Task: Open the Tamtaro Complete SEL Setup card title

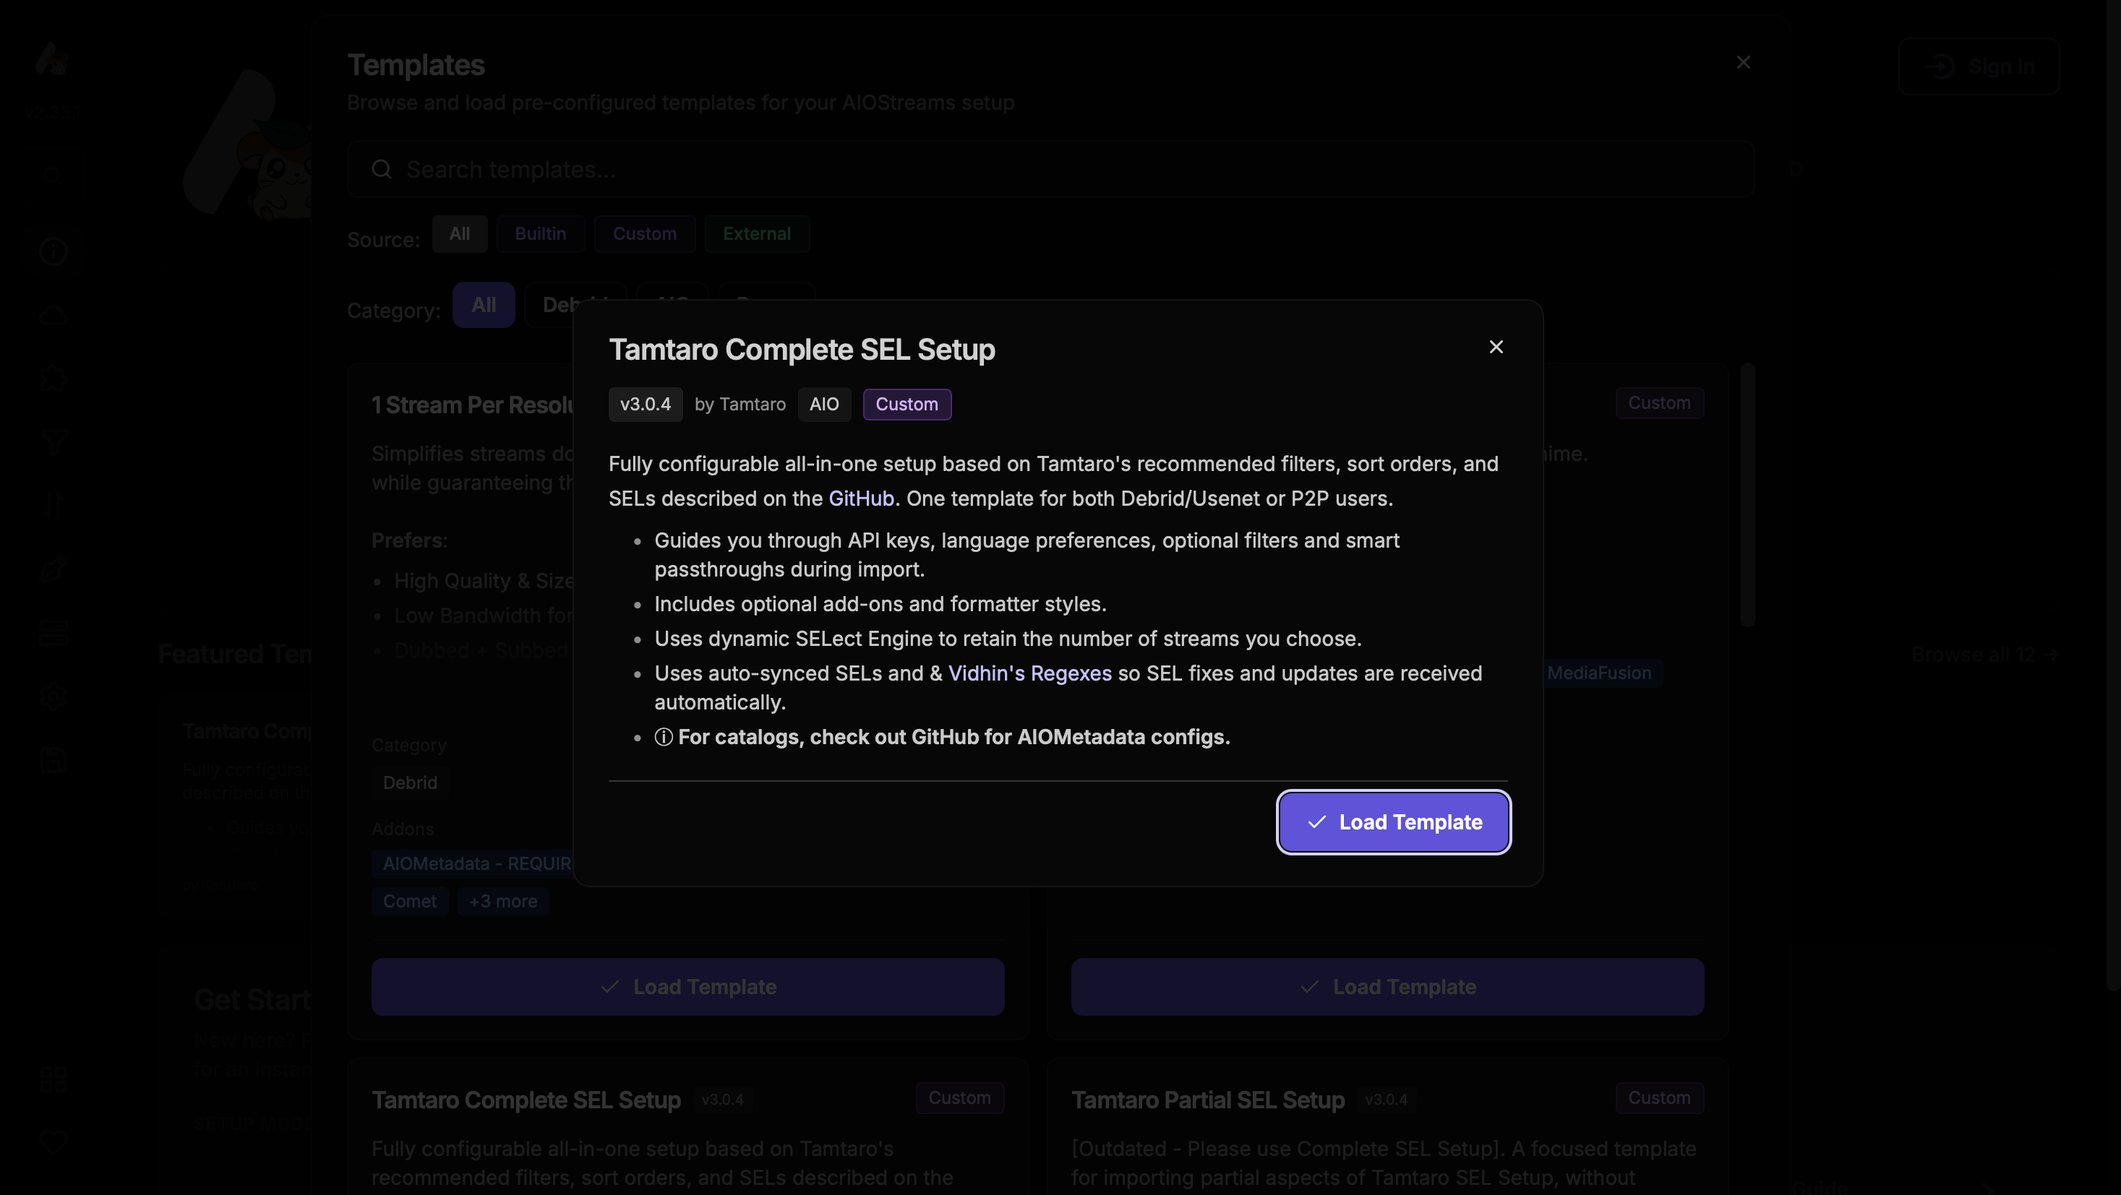Action: [526, 1100]
